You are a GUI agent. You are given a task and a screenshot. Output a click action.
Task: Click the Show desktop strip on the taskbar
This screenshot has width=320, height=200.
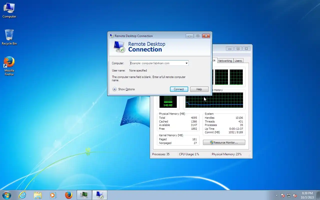318,195
